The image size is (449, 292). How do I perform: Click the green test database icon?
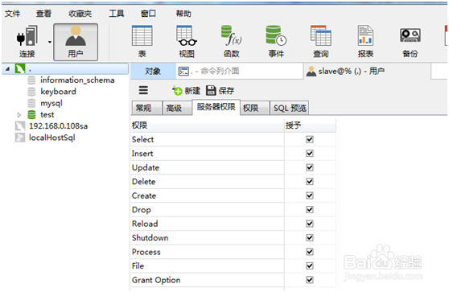point(32,115)
